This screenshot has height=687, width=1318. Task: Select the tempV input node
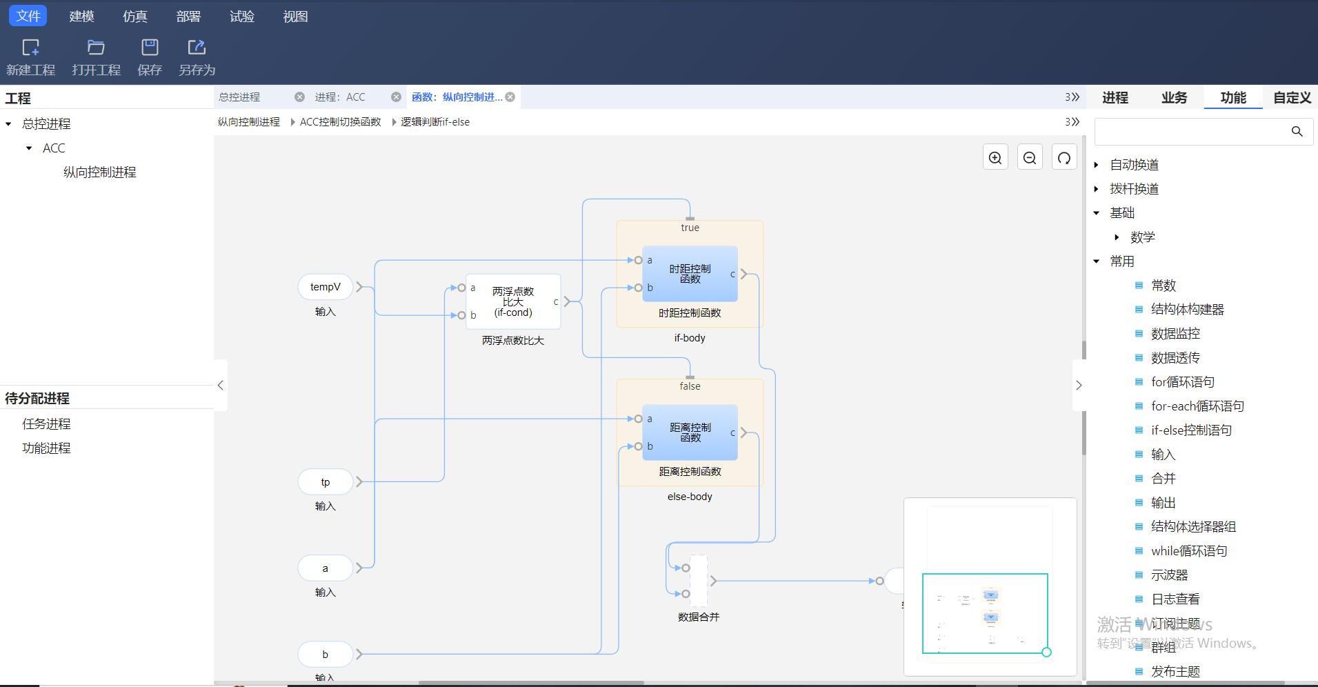point(326,287)
